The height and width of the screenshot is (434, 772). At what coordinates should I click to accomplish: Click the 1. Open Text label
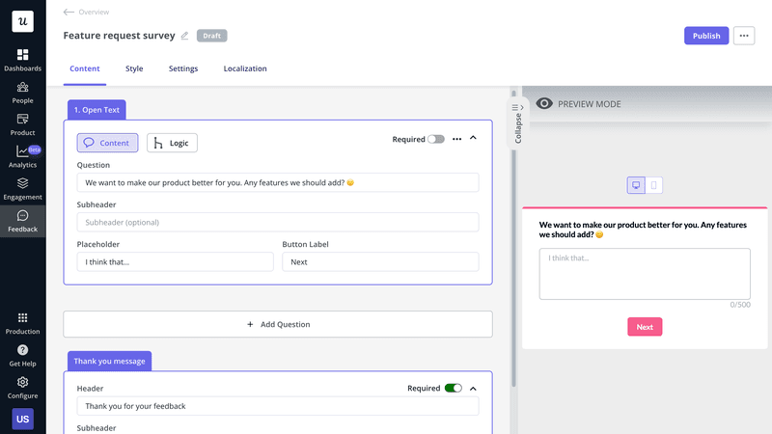(96, 110)
